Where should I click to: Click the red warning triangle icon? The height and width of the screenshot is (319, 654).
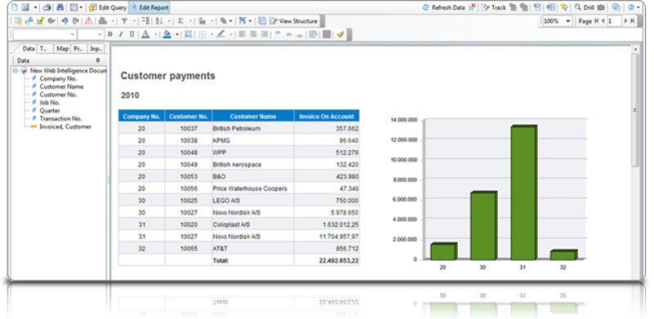(x=89, y=21)
